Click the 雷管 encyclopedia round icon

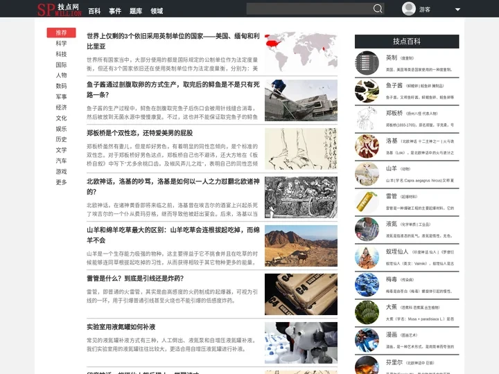(x=367, y=202)
